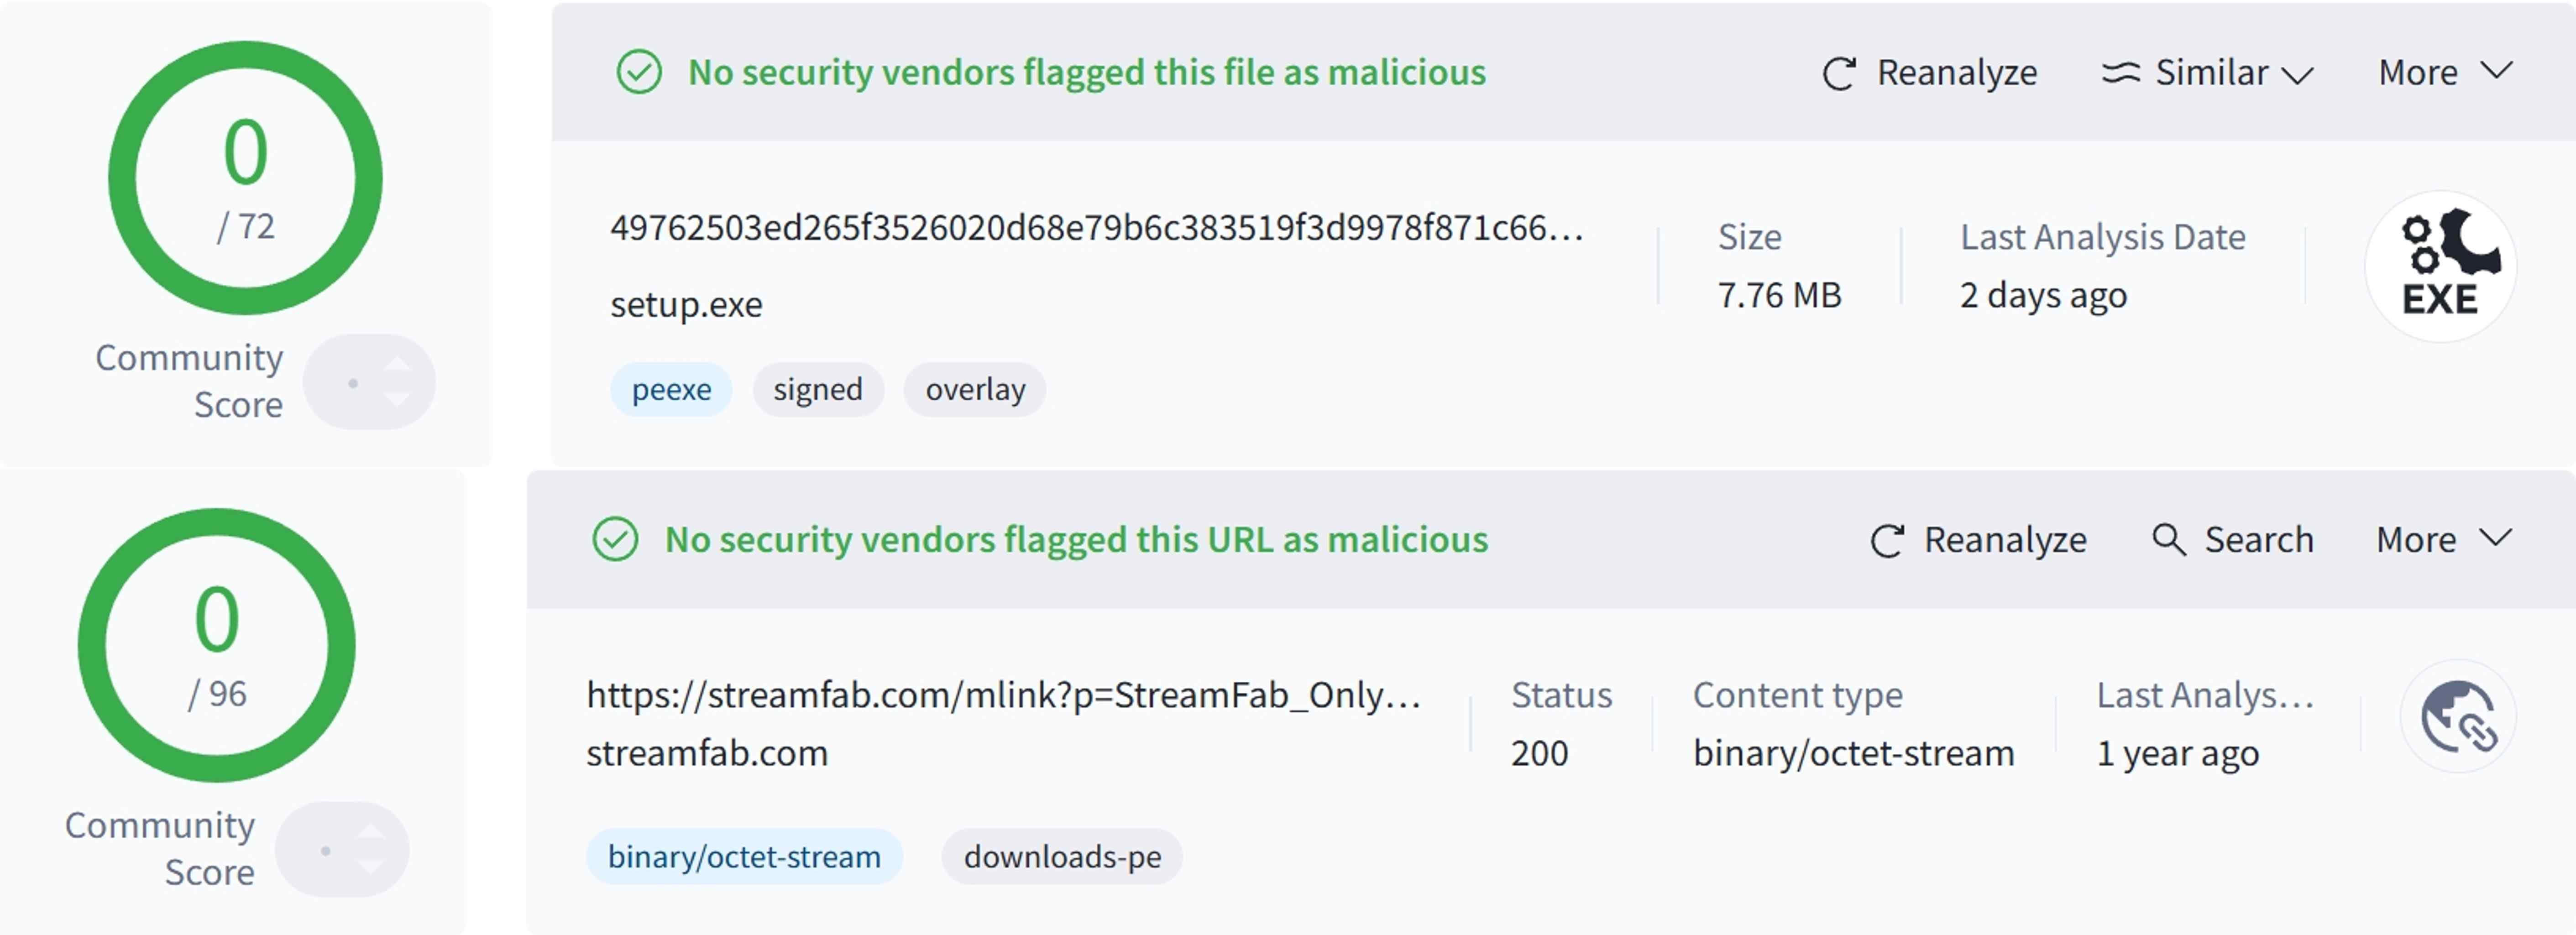Screen dimensions: 2576x935
Task: Vote the file as harmless with upvote arrow
Action: point(399,365)
